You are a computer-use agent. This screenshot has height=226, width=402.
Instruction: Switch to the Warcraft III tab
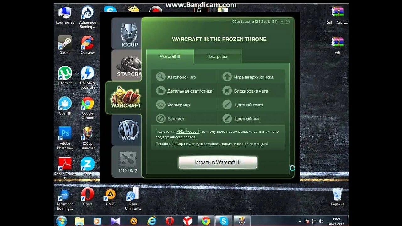[x=170, y=56]
